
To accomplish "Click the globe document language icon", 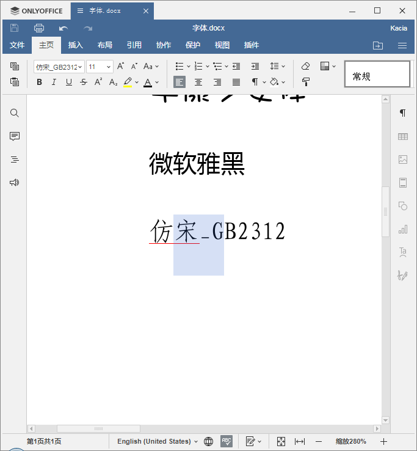I will [208, 441].
